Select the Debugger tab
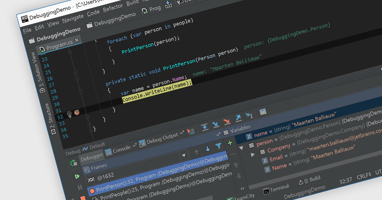 click(92, 157)
